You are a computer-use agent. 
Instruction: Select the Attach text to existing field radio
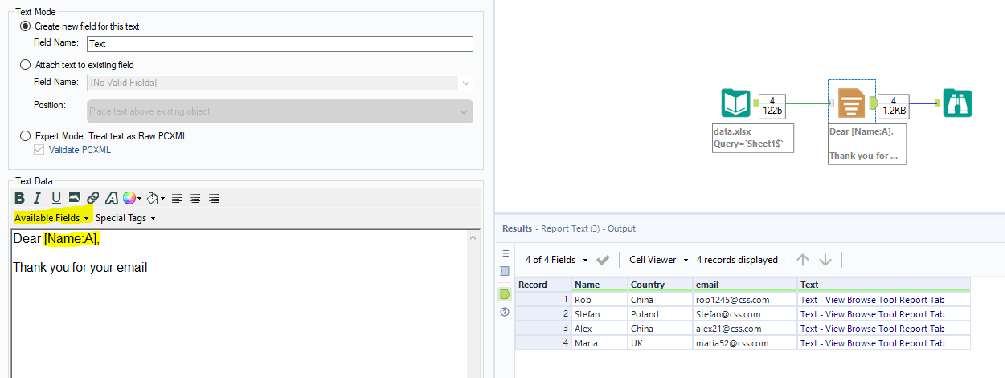point(25,65)
